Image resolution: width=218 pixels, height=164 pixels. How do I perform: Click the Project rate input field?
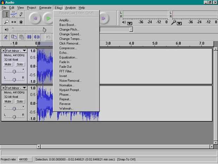pos(25,159)
